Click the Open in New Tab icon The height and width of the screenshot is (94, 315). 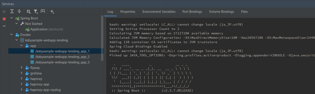click(43, 11)
